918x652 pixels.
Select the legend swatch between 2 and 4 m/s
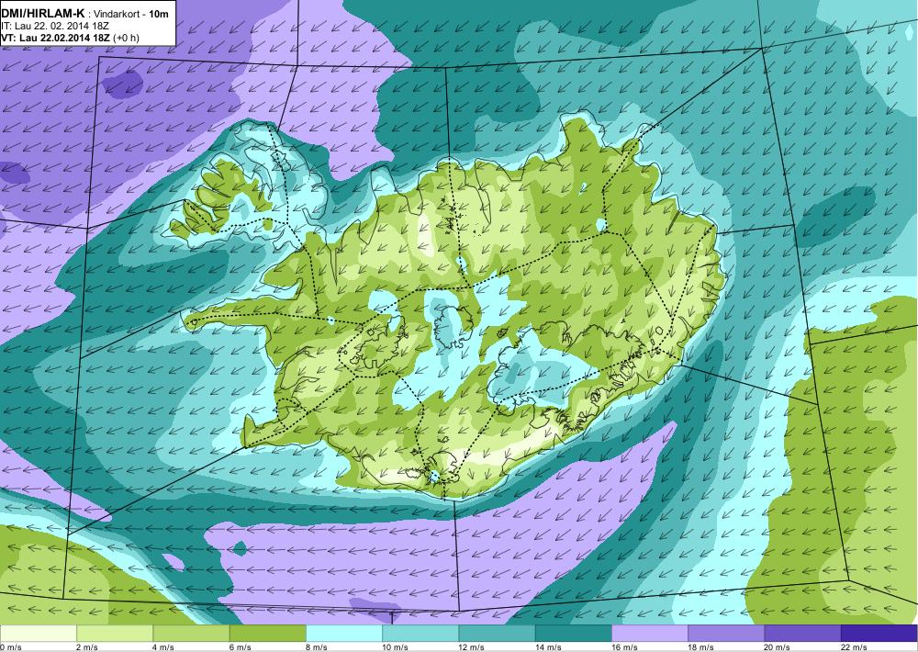(115, 634)
